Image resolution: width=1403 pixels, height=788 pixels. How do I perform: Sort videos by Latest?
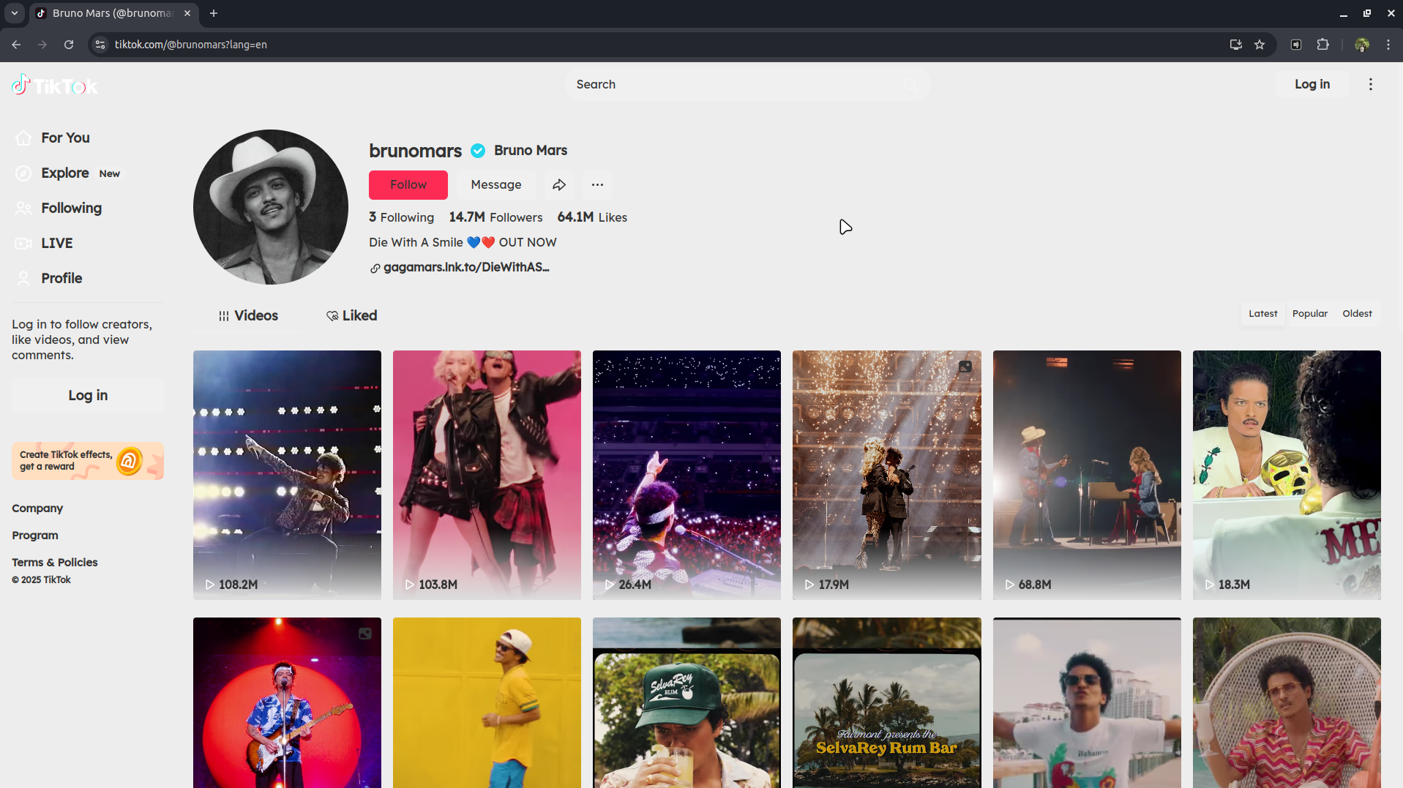pos(1262,313)
